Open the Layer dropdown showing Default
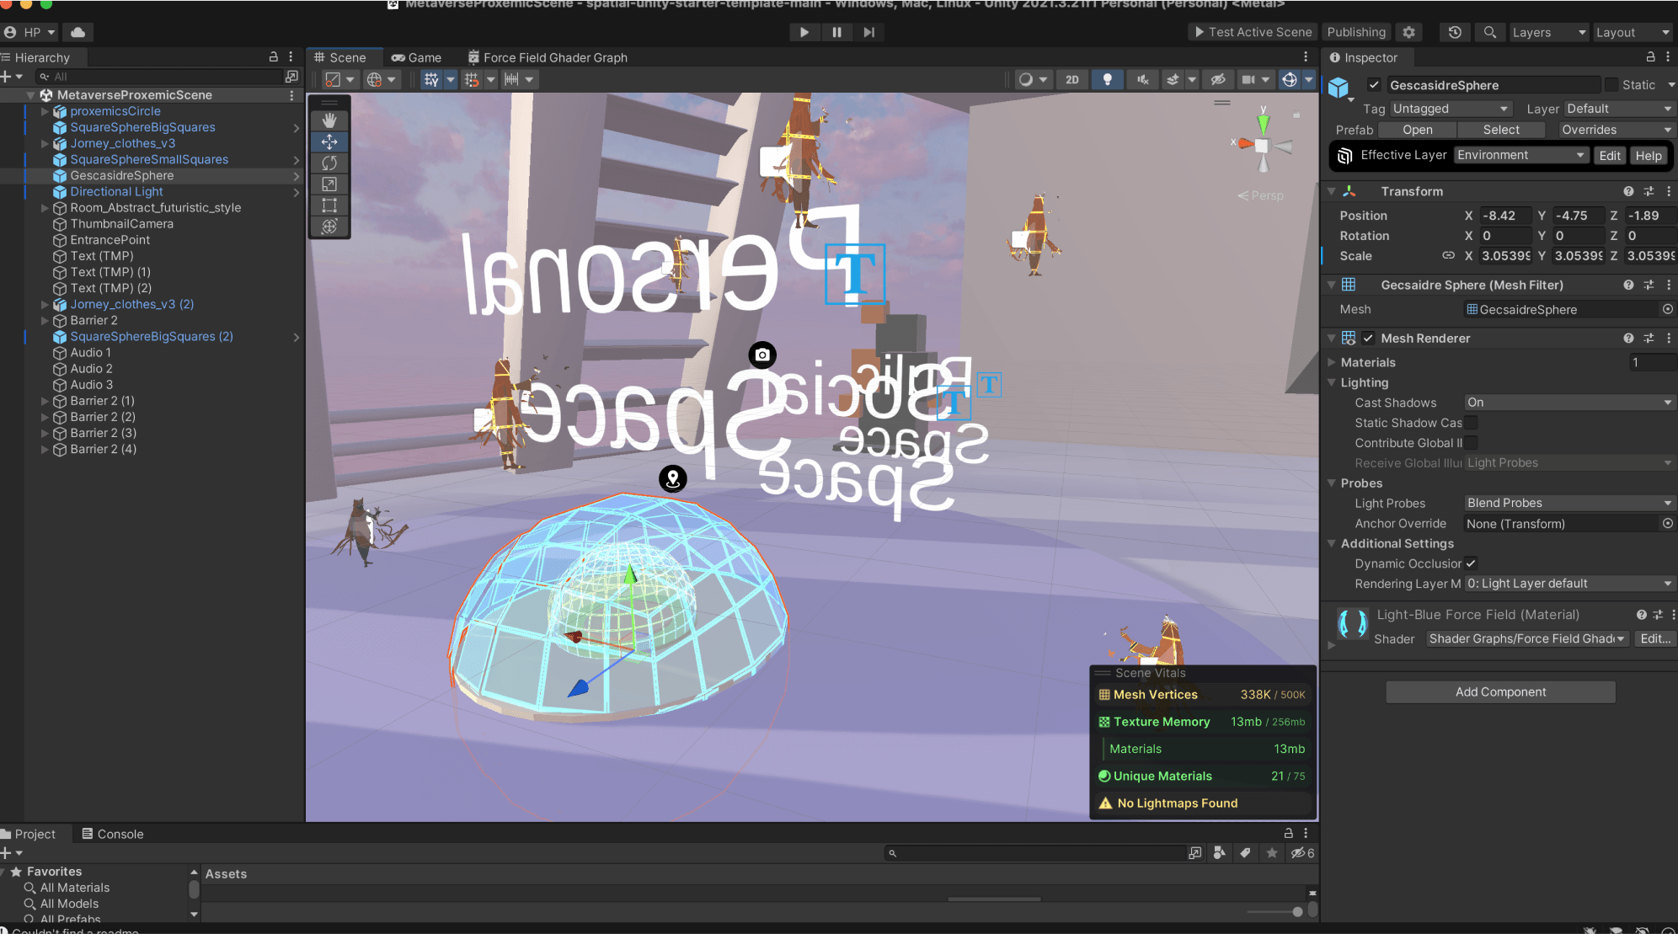Screen dimensions: 1678x934 (x=1619, y=109)
